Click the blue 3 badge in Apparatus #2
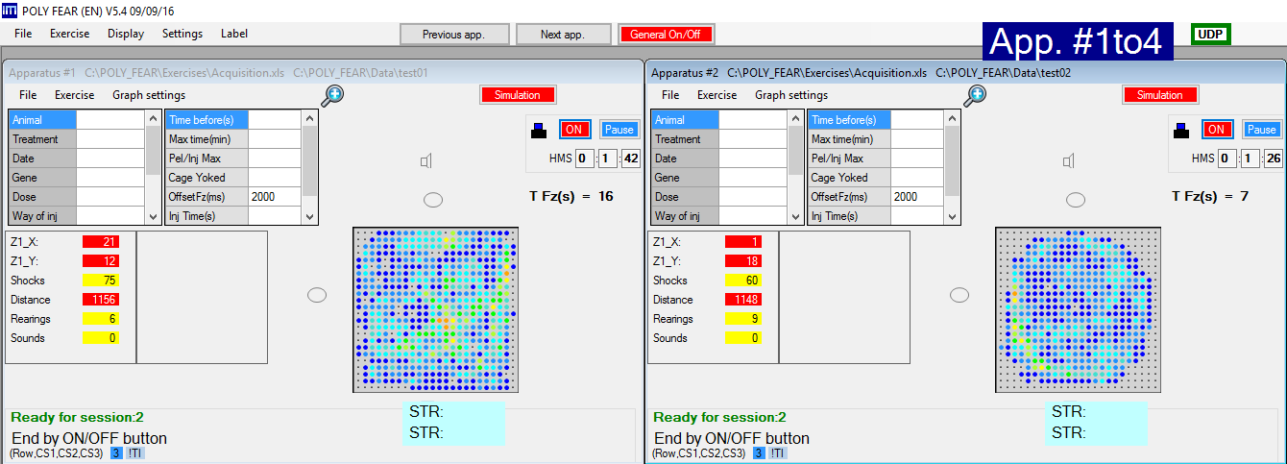Screen dimensions: 1287x464 tap(759, 452)
